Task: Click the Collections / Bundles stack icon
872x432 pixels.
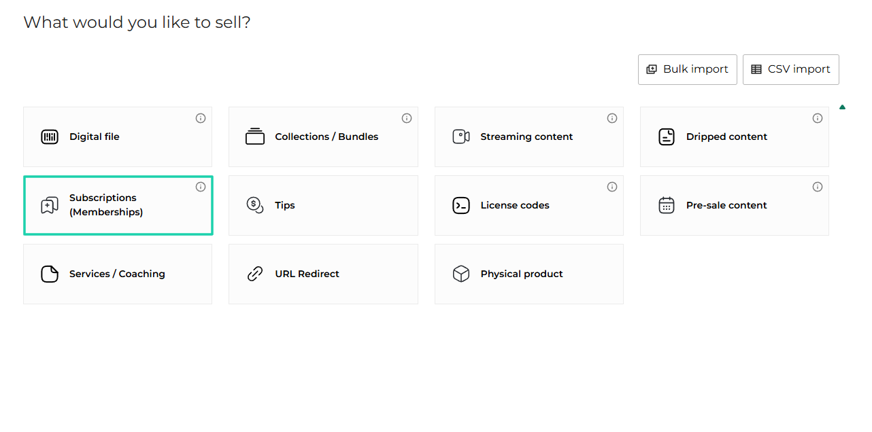Action: (255, 137)
